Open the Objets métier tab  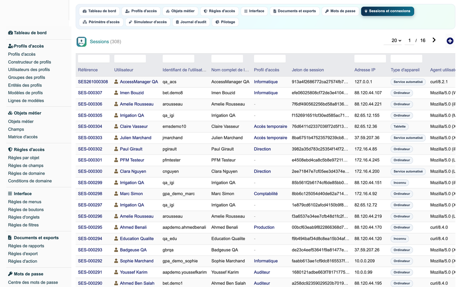click(x=180, y=11)
